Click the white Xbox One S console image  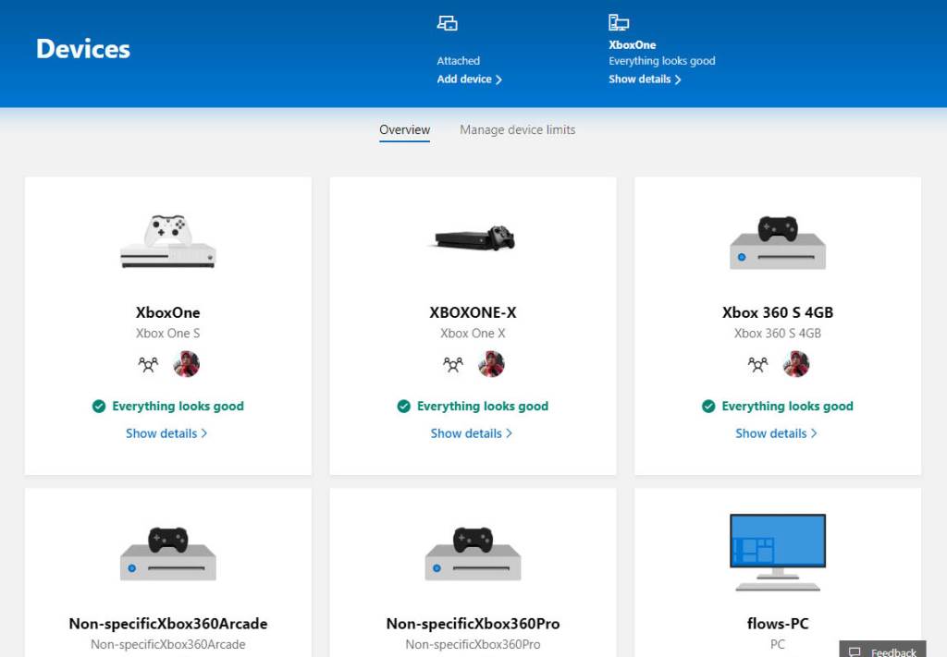pyautogui.click(x=168, y=241)
